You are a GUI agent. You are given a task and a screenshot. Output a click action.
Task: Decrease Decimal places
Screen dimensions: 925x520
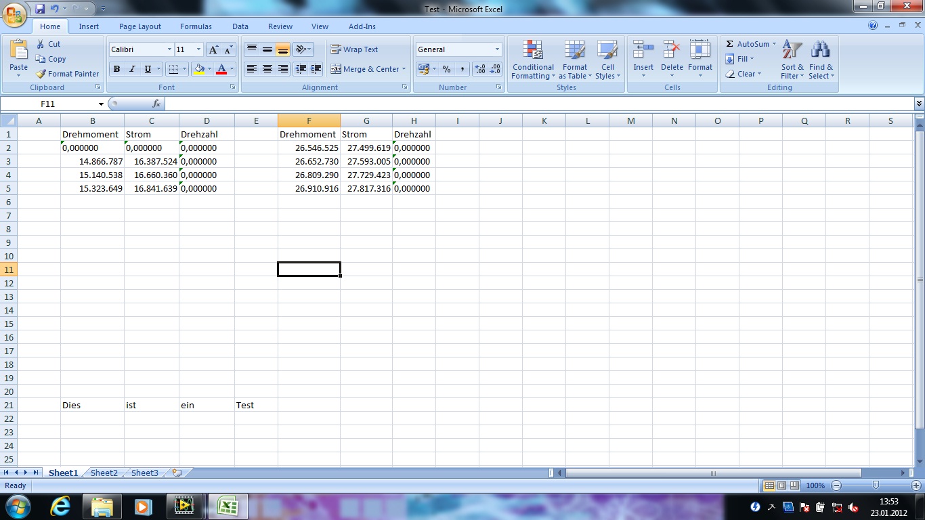coord(496,69)
